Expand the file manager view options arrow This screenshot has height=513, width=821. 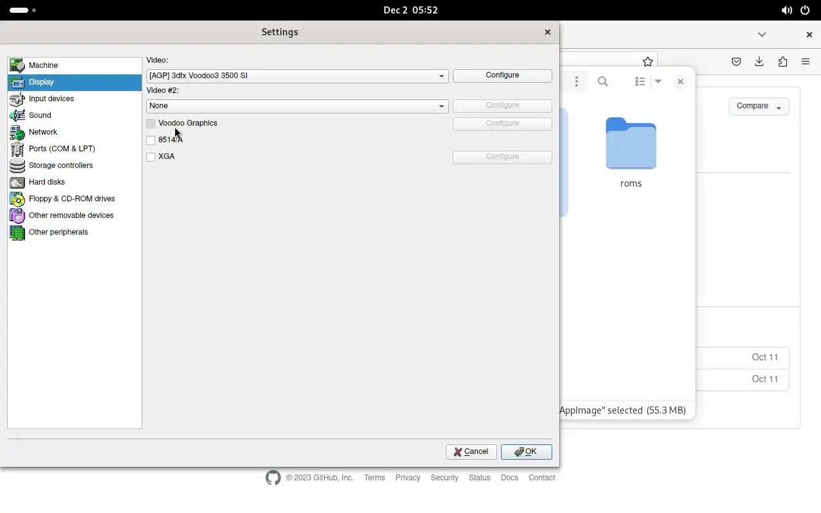(x=658, y=81)
